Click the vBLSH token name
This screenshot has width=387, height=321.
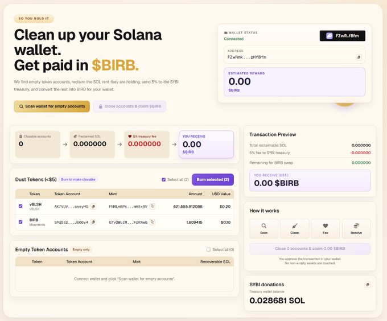[x=35, y=204]
